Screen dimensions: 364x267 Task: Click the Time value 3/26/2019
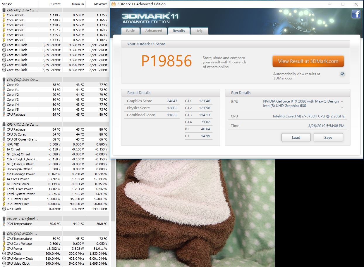326,126
